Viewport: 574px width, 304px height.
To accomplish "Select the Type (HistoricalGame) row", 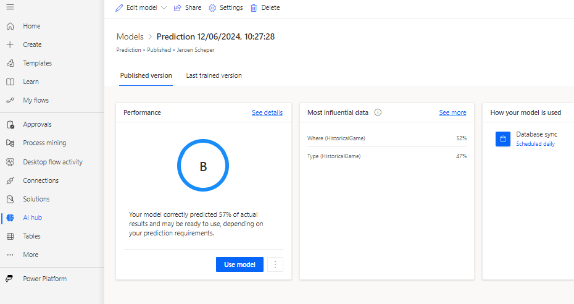I will [387, 156].
